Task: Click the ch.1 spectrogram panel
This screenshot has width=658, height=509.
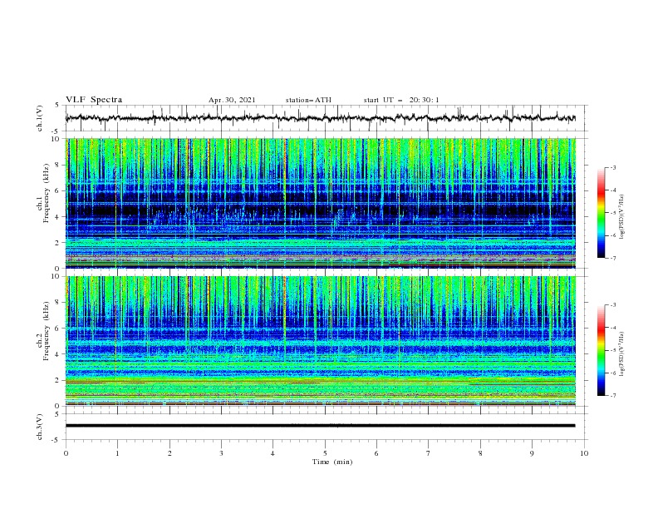Action: tap(320, 203)
